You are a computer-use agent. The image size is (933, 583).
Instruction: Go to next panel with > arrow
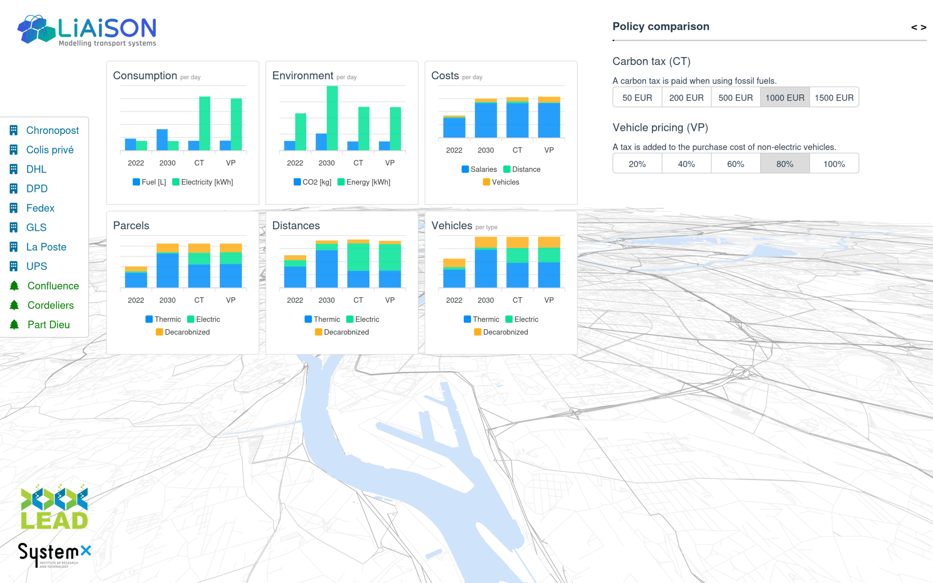pyautogui.click(x=923, y=28)
